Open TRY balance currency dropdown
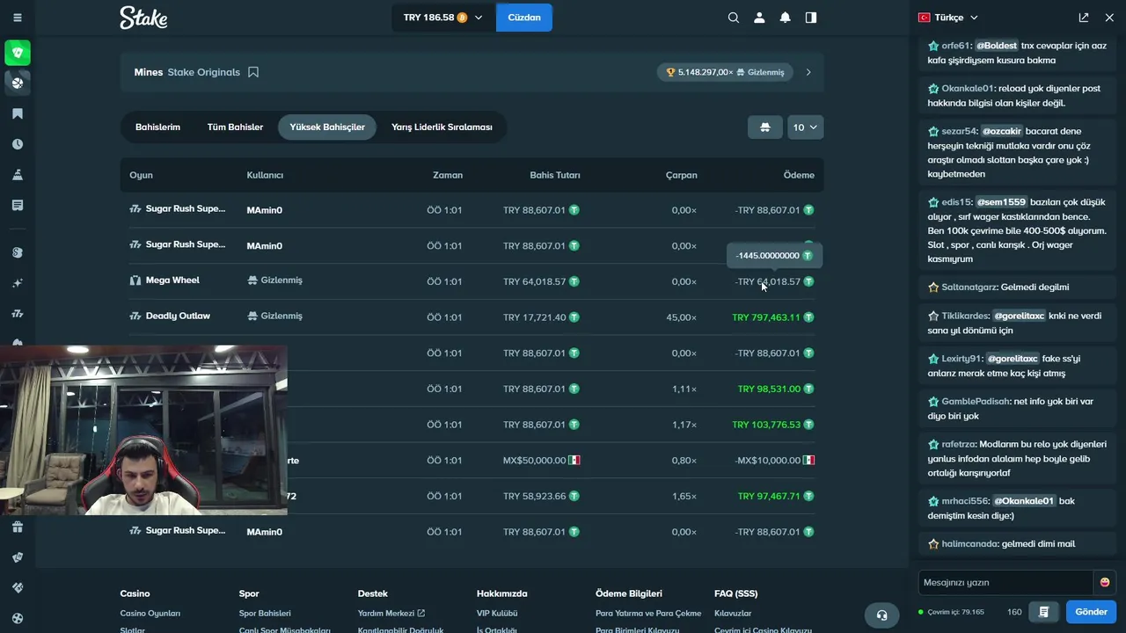 click(x=443, y=18)
